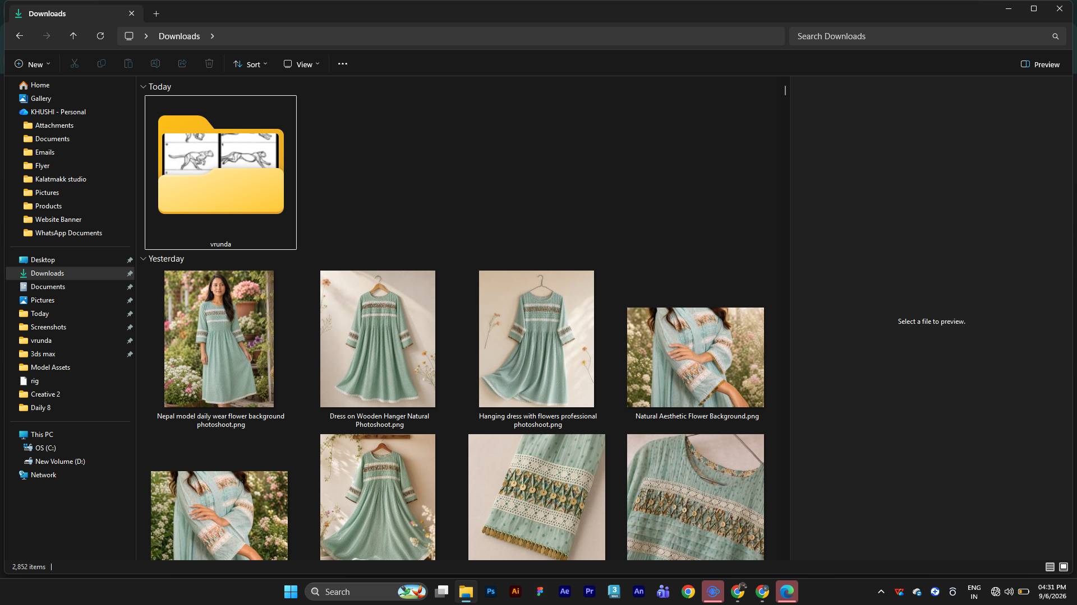Viewport: 1077px width, 605px height.
Task: Open the Sort dropdown
Action: pos(250,64)
